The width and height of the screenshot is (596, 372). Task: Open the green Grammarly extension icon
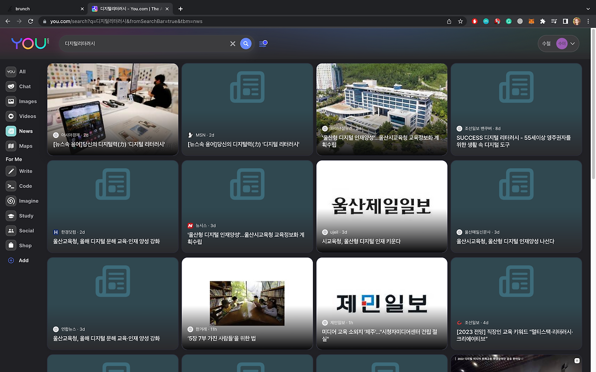coord(509,21)
